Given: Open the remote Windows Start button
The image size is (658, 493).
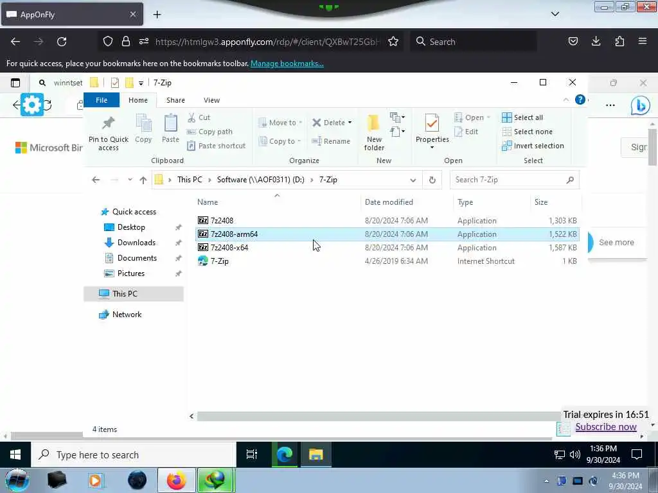Looking at the screenshot, I should point(15,454).
